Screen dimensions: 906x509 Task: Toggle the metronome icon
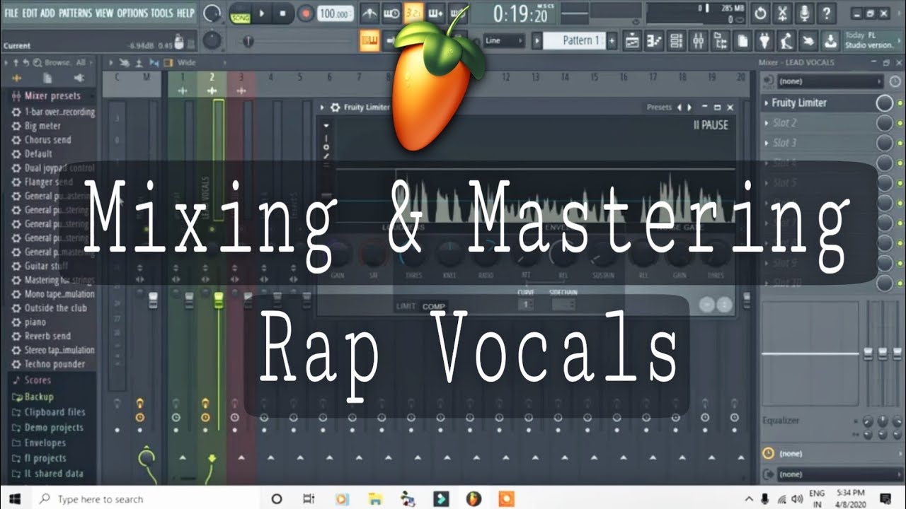(369, 13)
